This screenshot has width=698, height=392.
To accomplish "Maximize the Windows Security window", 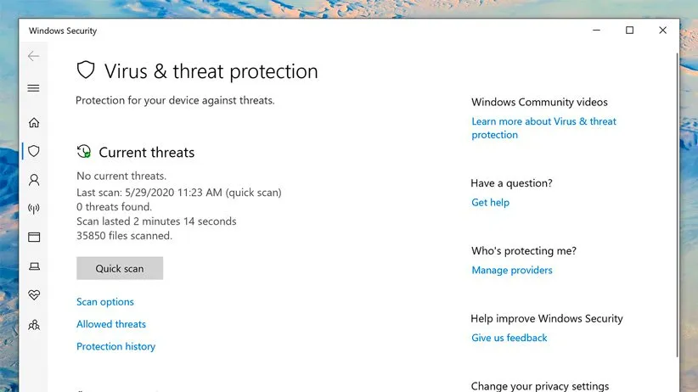I will (629, 31).
